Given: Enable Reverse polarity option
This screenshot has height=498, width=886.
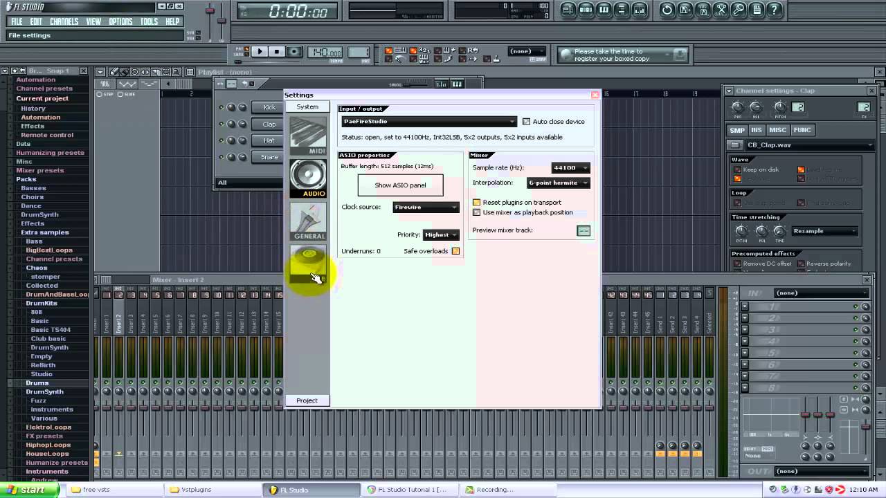Looking at the screenshot, I should (x=801, y=264).
